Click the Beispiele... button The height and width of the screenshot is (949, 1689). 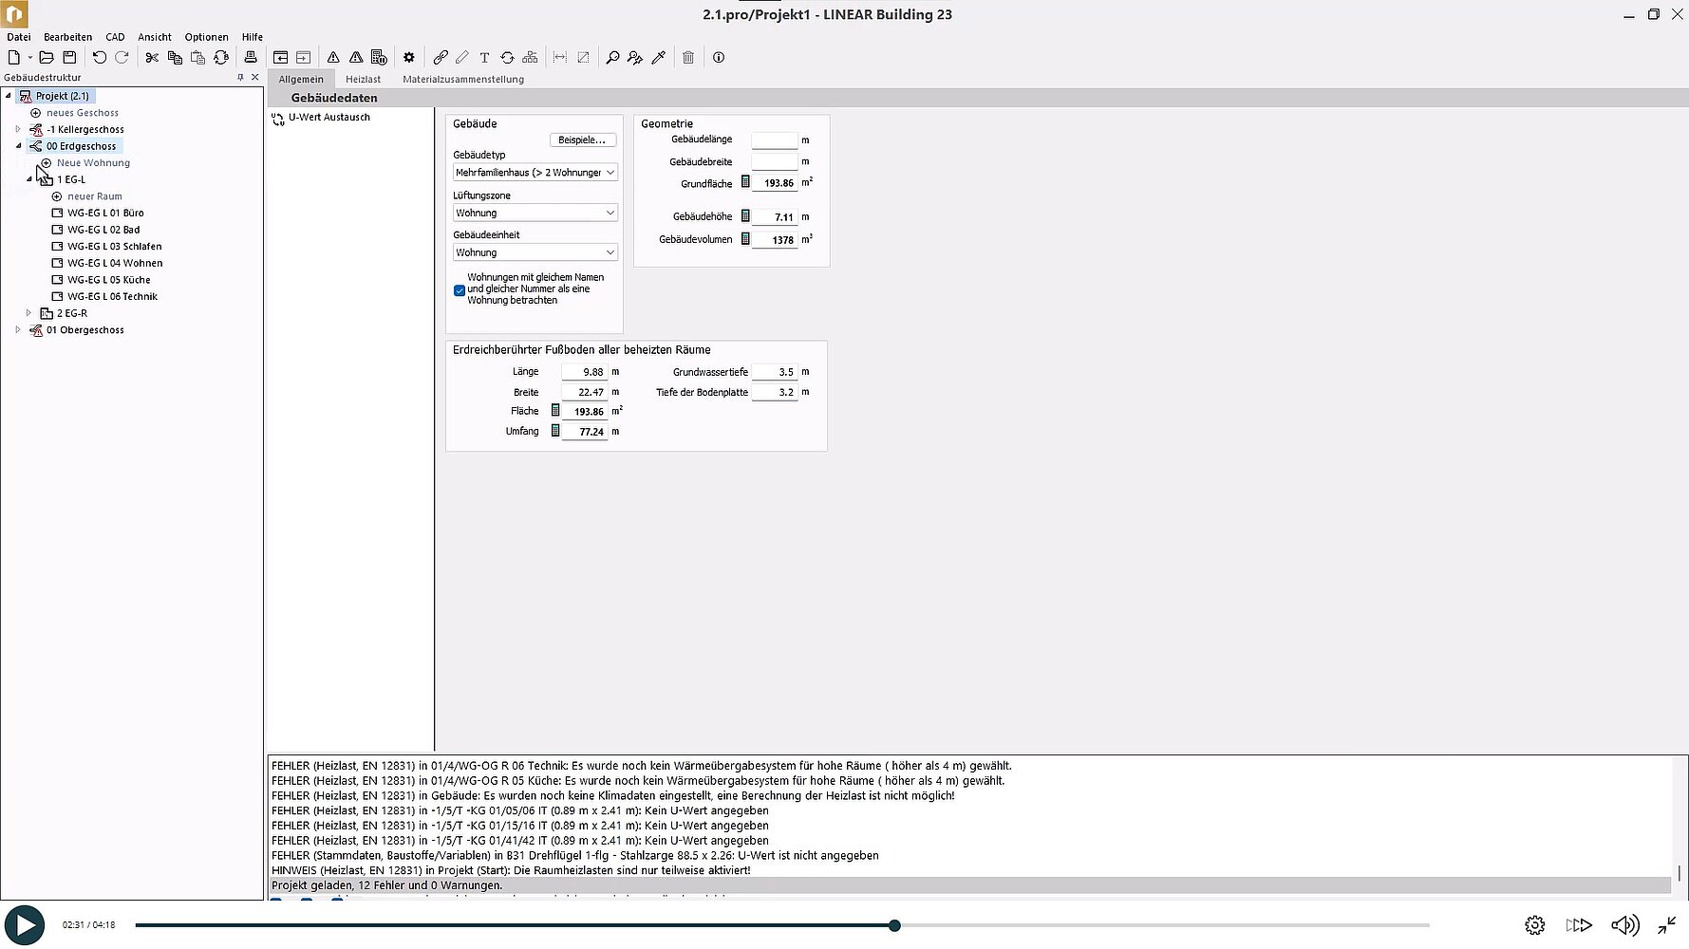582,140
